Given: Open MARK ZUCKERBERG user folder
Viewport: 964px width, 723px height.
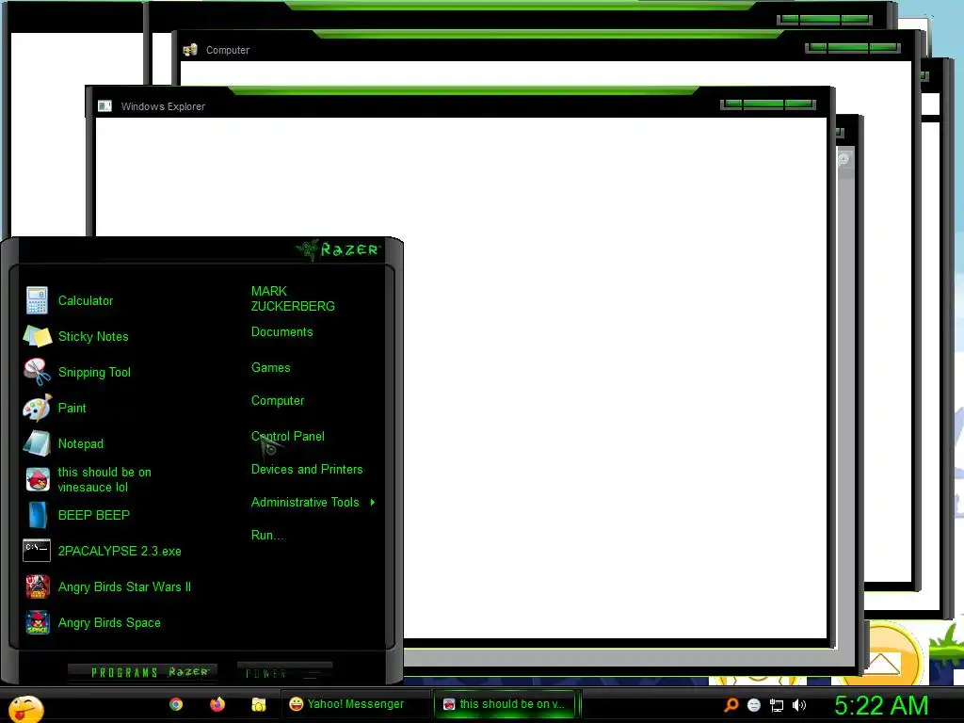Looking at the screenshot, I should point(293,298).
